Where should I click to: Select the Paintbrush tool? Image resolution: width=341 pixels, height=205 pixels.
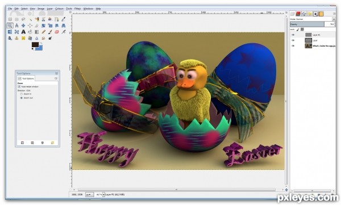point(50,32)
